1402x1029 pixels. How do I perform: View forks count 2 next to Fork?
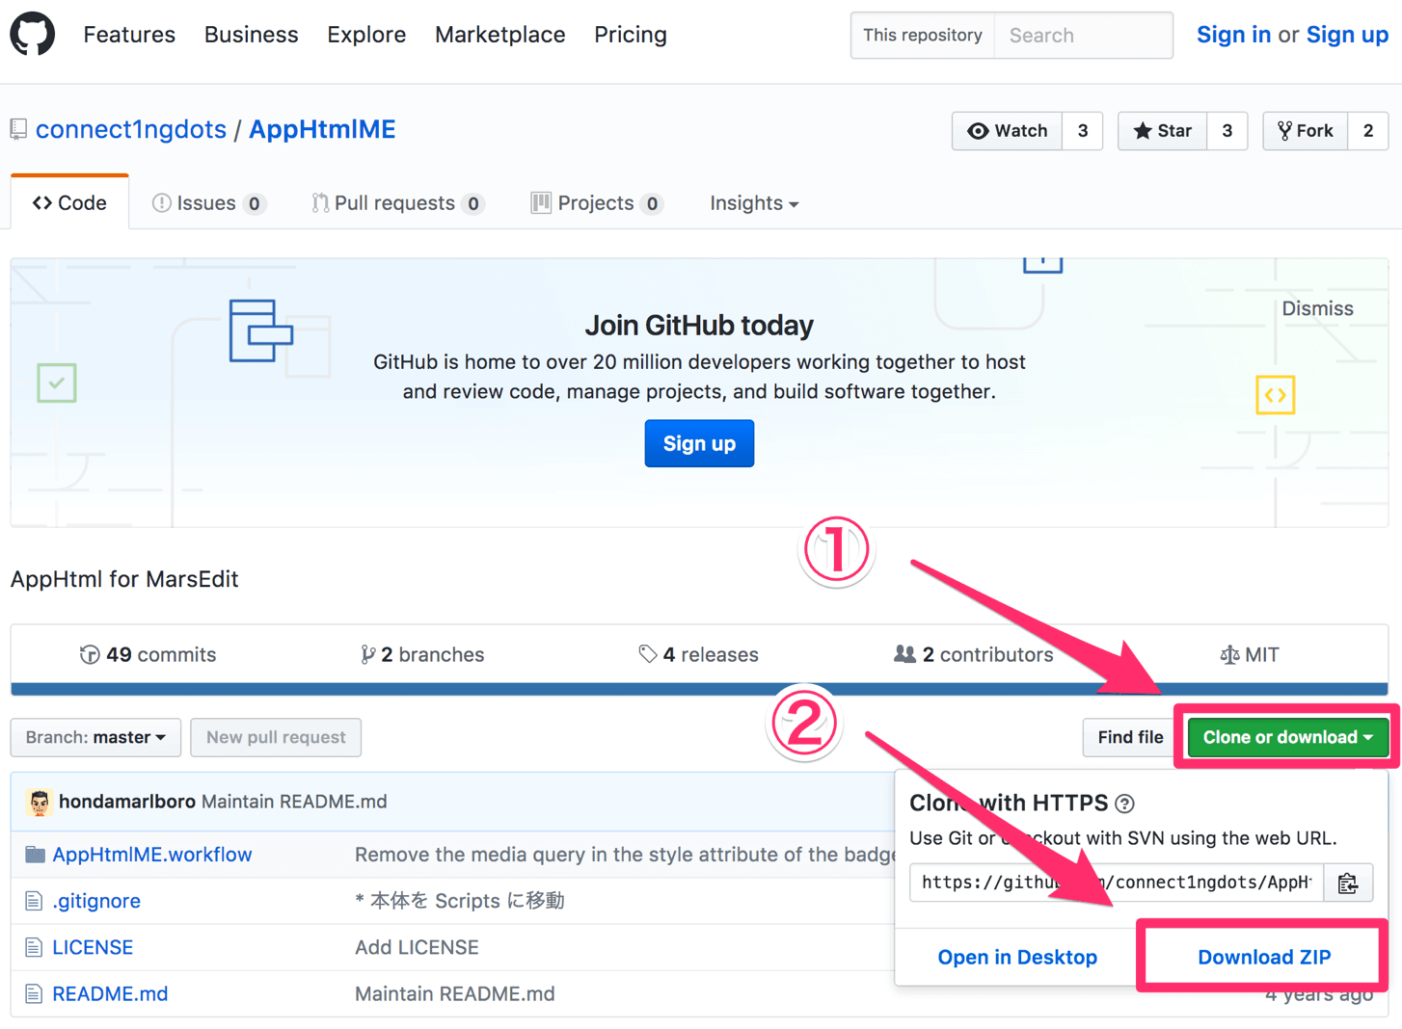point(1367,131)
